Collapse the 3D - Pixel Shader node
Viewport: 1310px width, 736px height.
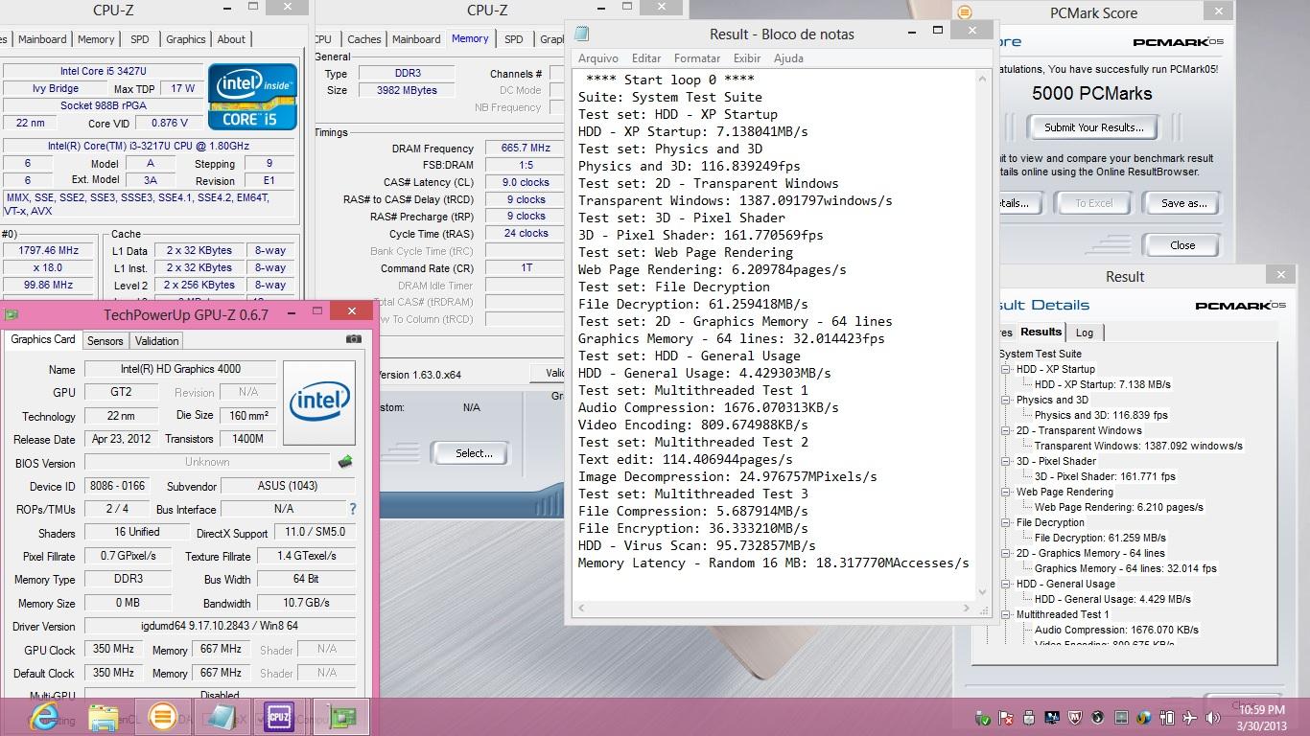pyautogui.click(x=1006, y=461)
